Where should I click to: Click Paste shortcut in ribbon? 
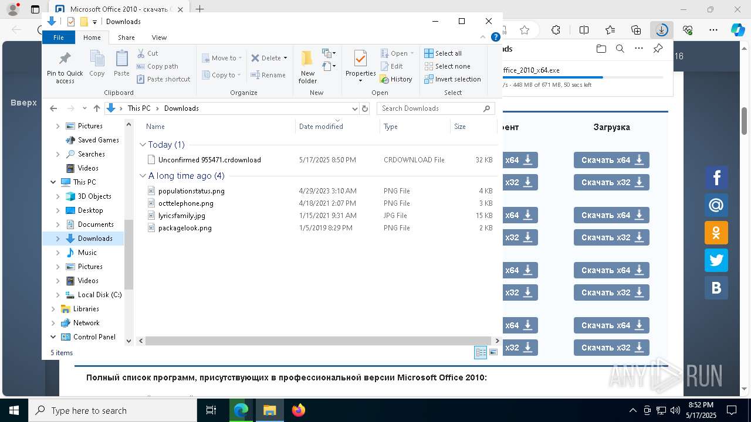pos(163,79)
